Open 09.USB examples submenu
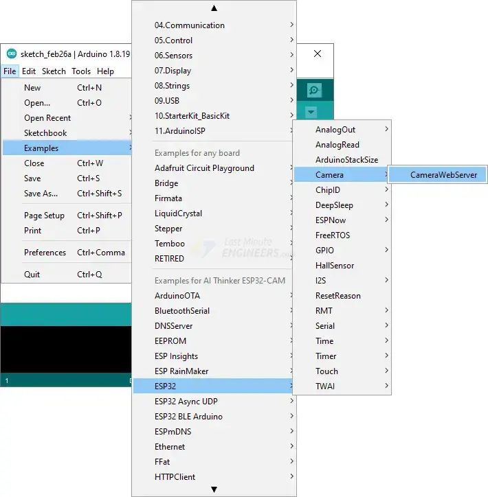488x497 pixels. pos(214,101)
